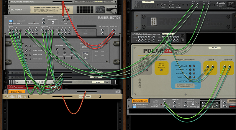The height and width of the screenshot is (130, 236).
Task: Adjust the Master Level CV trim knob
Action: (63, 19)
